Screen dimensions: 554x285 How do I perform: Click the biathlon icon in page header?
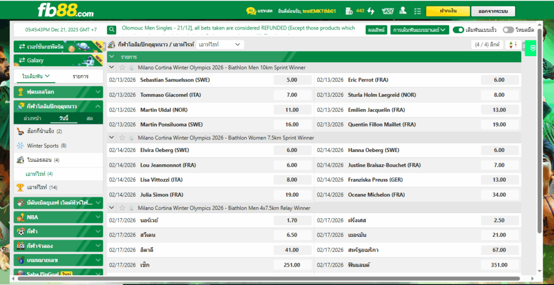point(111,45)
